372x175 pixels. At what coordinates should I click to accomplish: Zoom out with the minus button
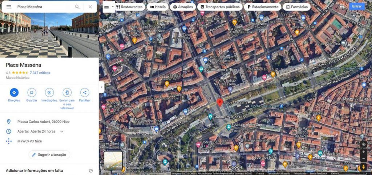point(364,159)
